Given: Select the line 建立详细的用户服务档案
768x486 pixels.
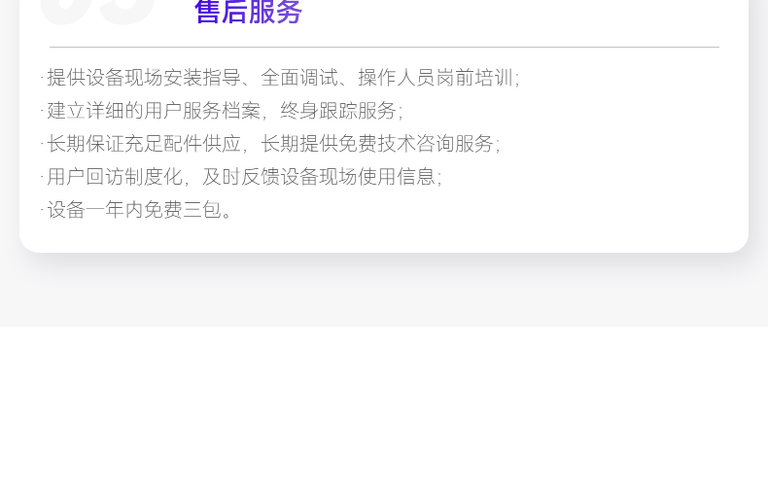Looking at the screenshot, I should (222, 111).
